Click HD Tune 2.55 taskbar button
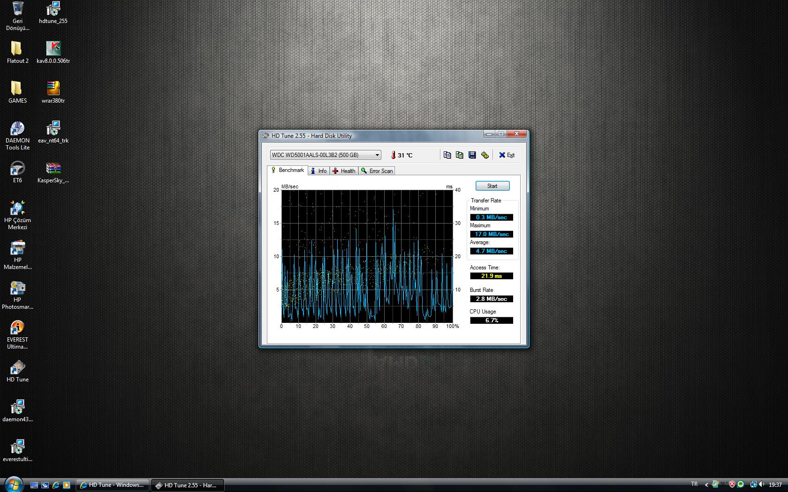The image size is (788, 492). click(x=188, y=485)
